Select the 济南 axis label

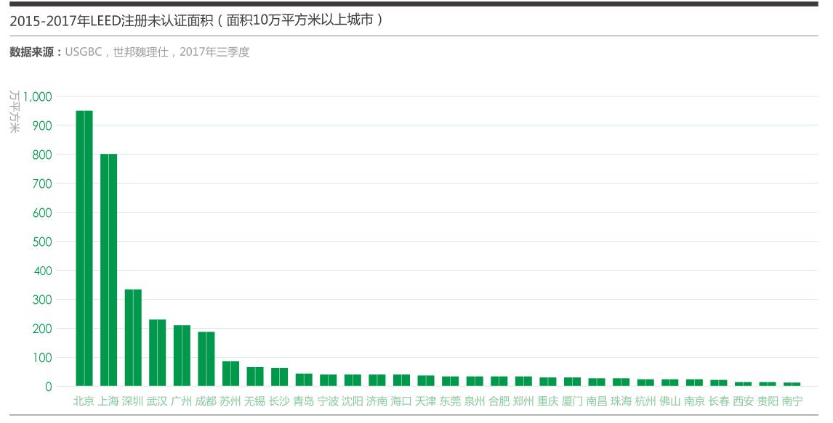click(x=377, y=401)
